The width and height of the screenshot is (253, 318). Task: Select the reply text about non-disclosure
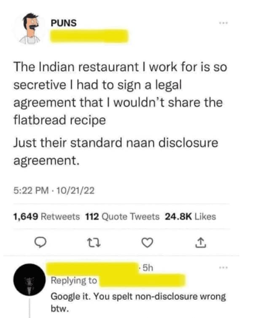click(x=138, y=302)
